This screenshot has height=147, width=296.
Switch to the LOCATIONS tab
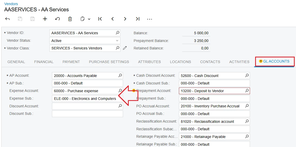pos(180,62)
